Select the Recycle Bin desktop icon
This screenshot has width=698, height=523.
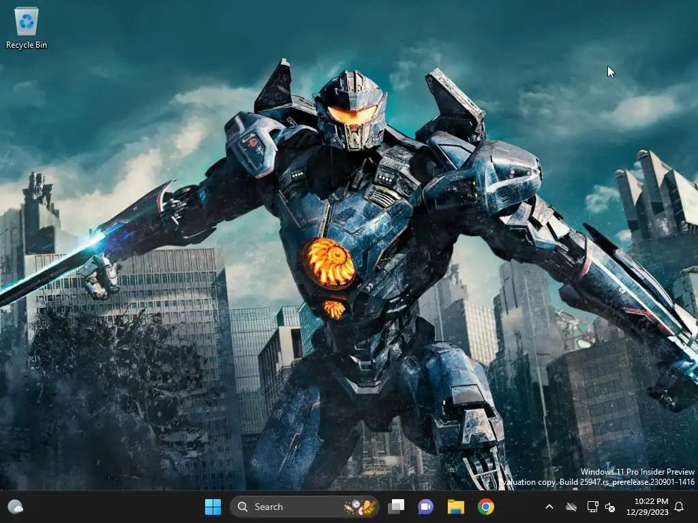pyautogui.click(x=27, y=28)
